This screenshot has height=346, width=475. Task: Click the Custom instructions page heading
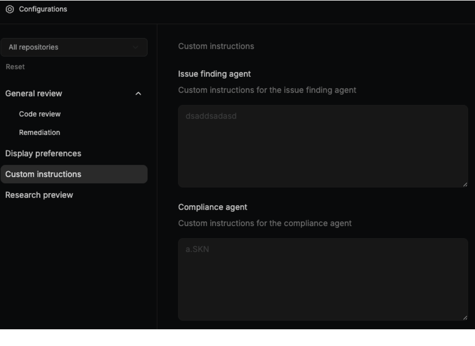[216, 46]
